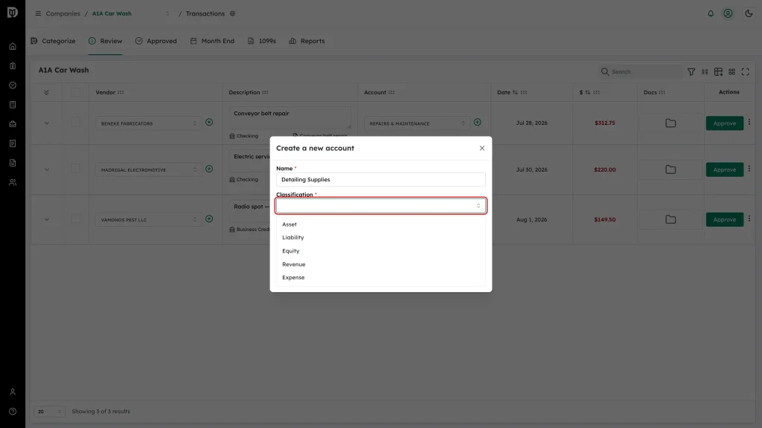This screenshot has width=762, height=428.
Task: Close the Create a new account dialog
Action: pos(481,148)
